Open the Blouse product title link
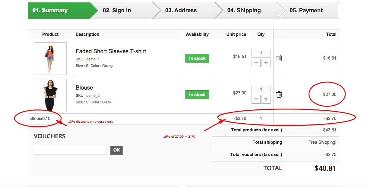The image size is (367, 187). [x=84, y=88]
